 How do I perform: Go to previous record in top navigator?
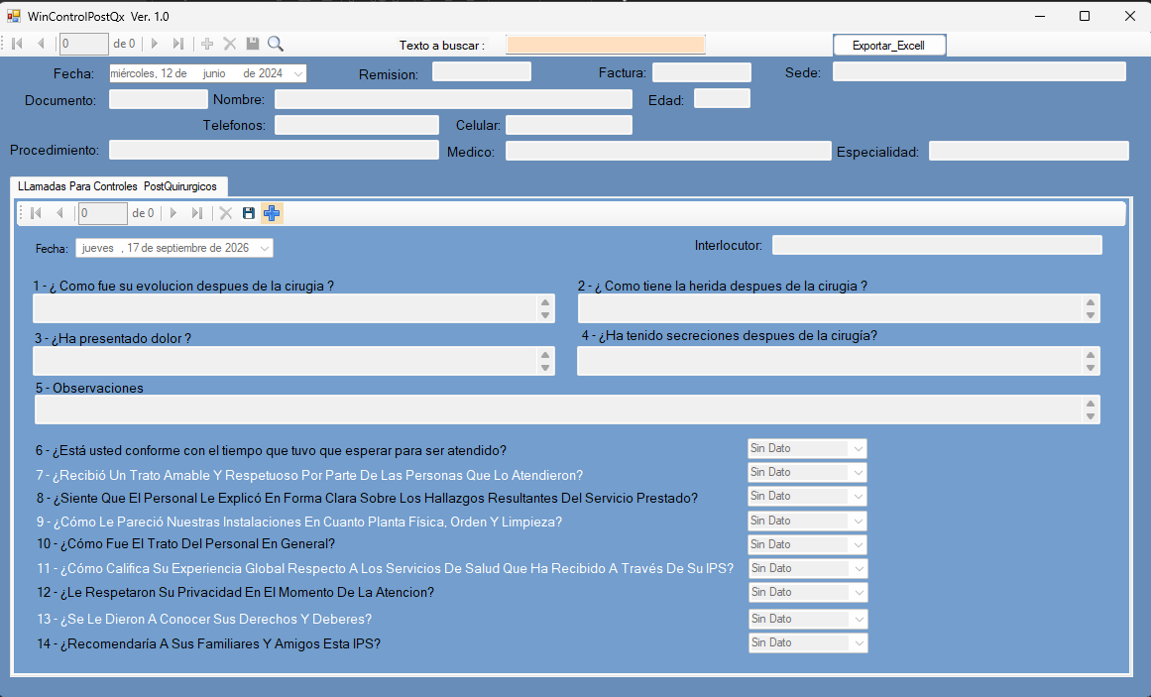(41, 44)
